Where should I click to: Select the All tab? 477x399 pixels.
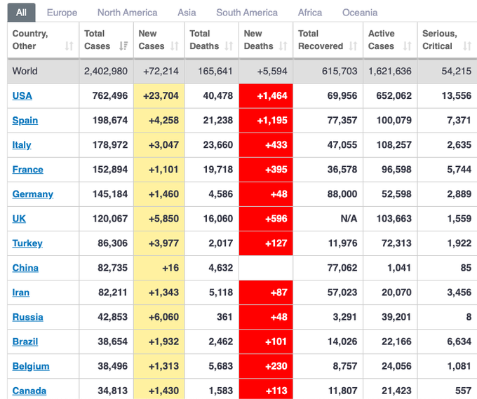[21, 13]
